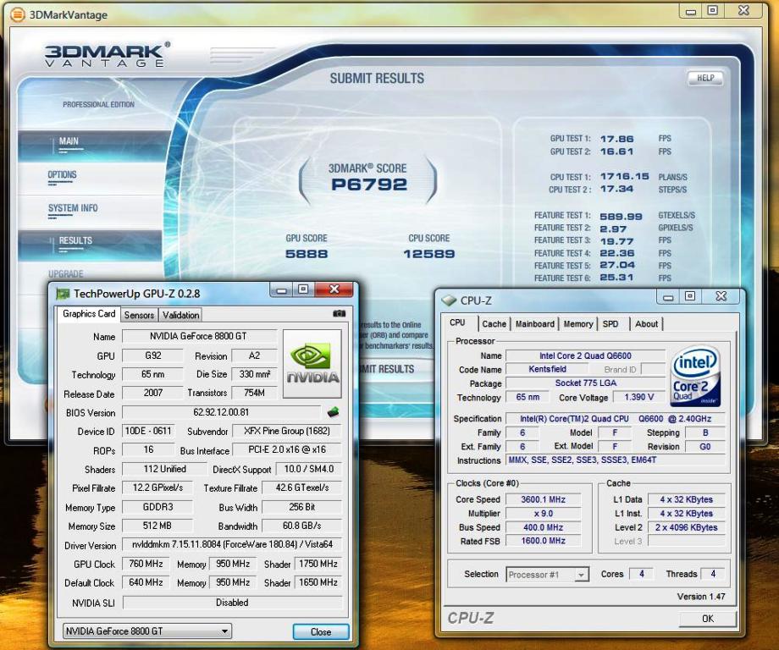The width and height of the screenshot is (779, 650).
Task: Click the HELP button in 3DMark
Action: [x=705, y=78]
